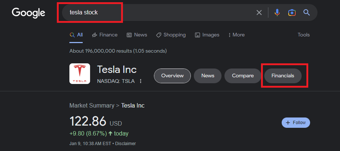340x151 pixels.
Task: Switch to the News search tab
Action: 137,35
